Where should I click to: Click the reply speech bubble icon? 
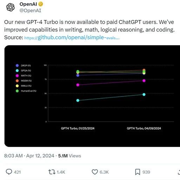[x=9, y=172]
